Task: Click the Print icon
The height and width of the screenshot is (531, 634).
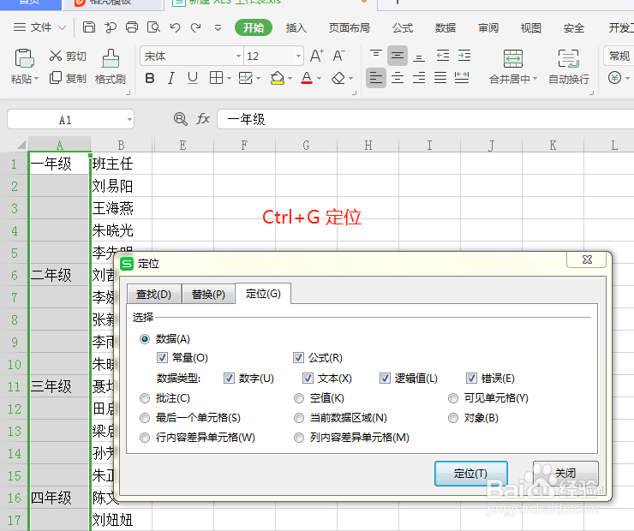Action: [x=132, y=27]
